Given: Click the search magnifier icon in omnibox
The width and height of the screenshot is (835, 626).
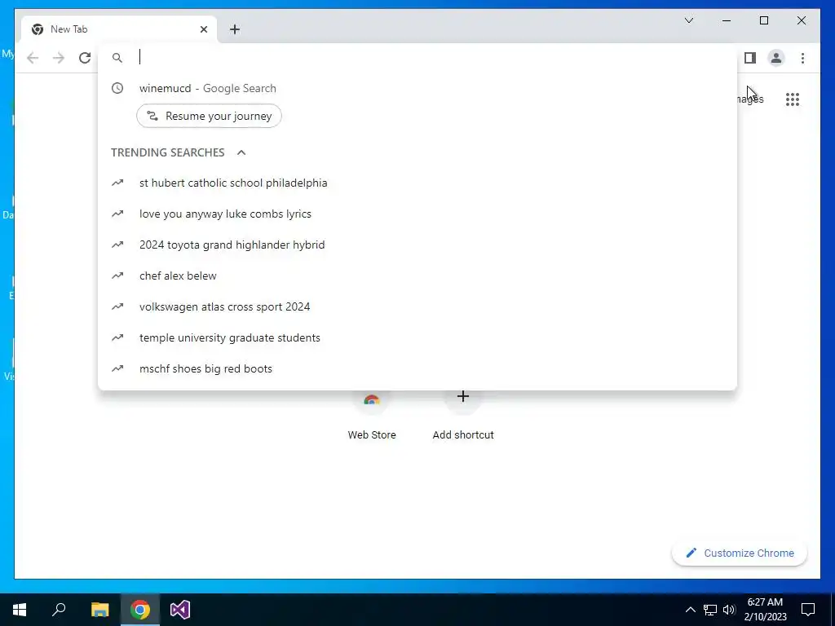Looking at the screenshot, I should click(117, 58).
